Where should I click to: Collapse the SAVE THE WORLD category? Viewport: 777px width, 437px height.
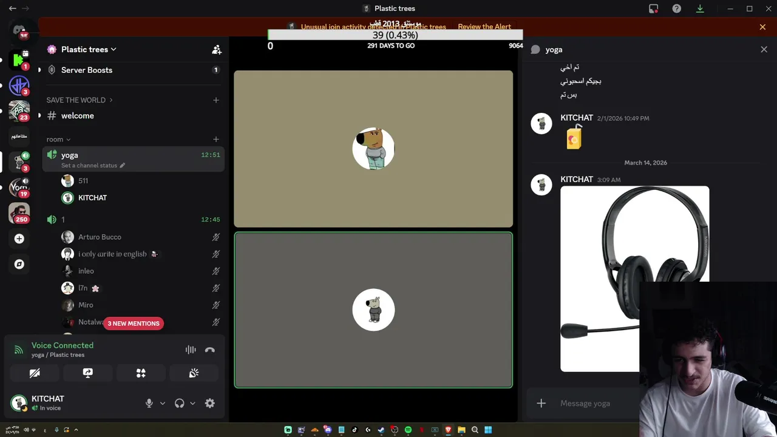(x=80, y=100)
